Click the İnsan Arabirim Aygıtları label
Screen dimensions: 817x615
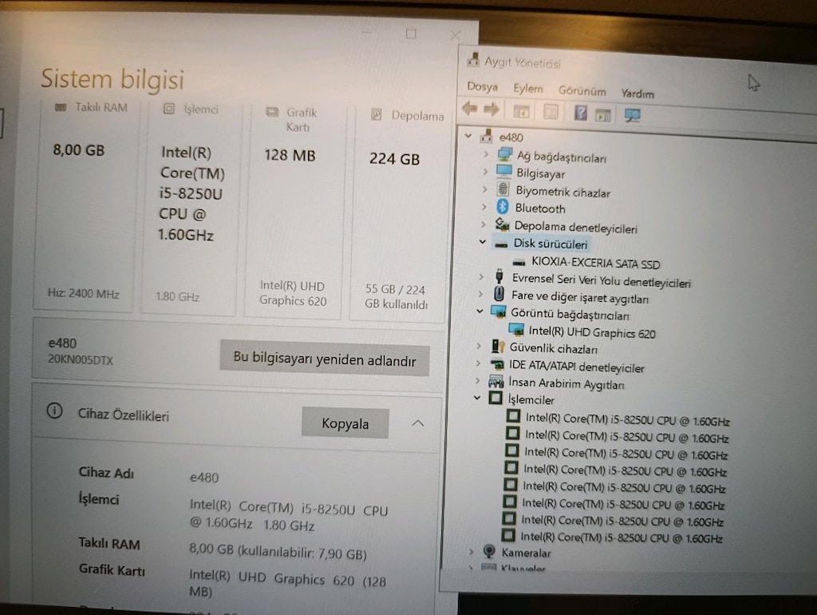566,383
